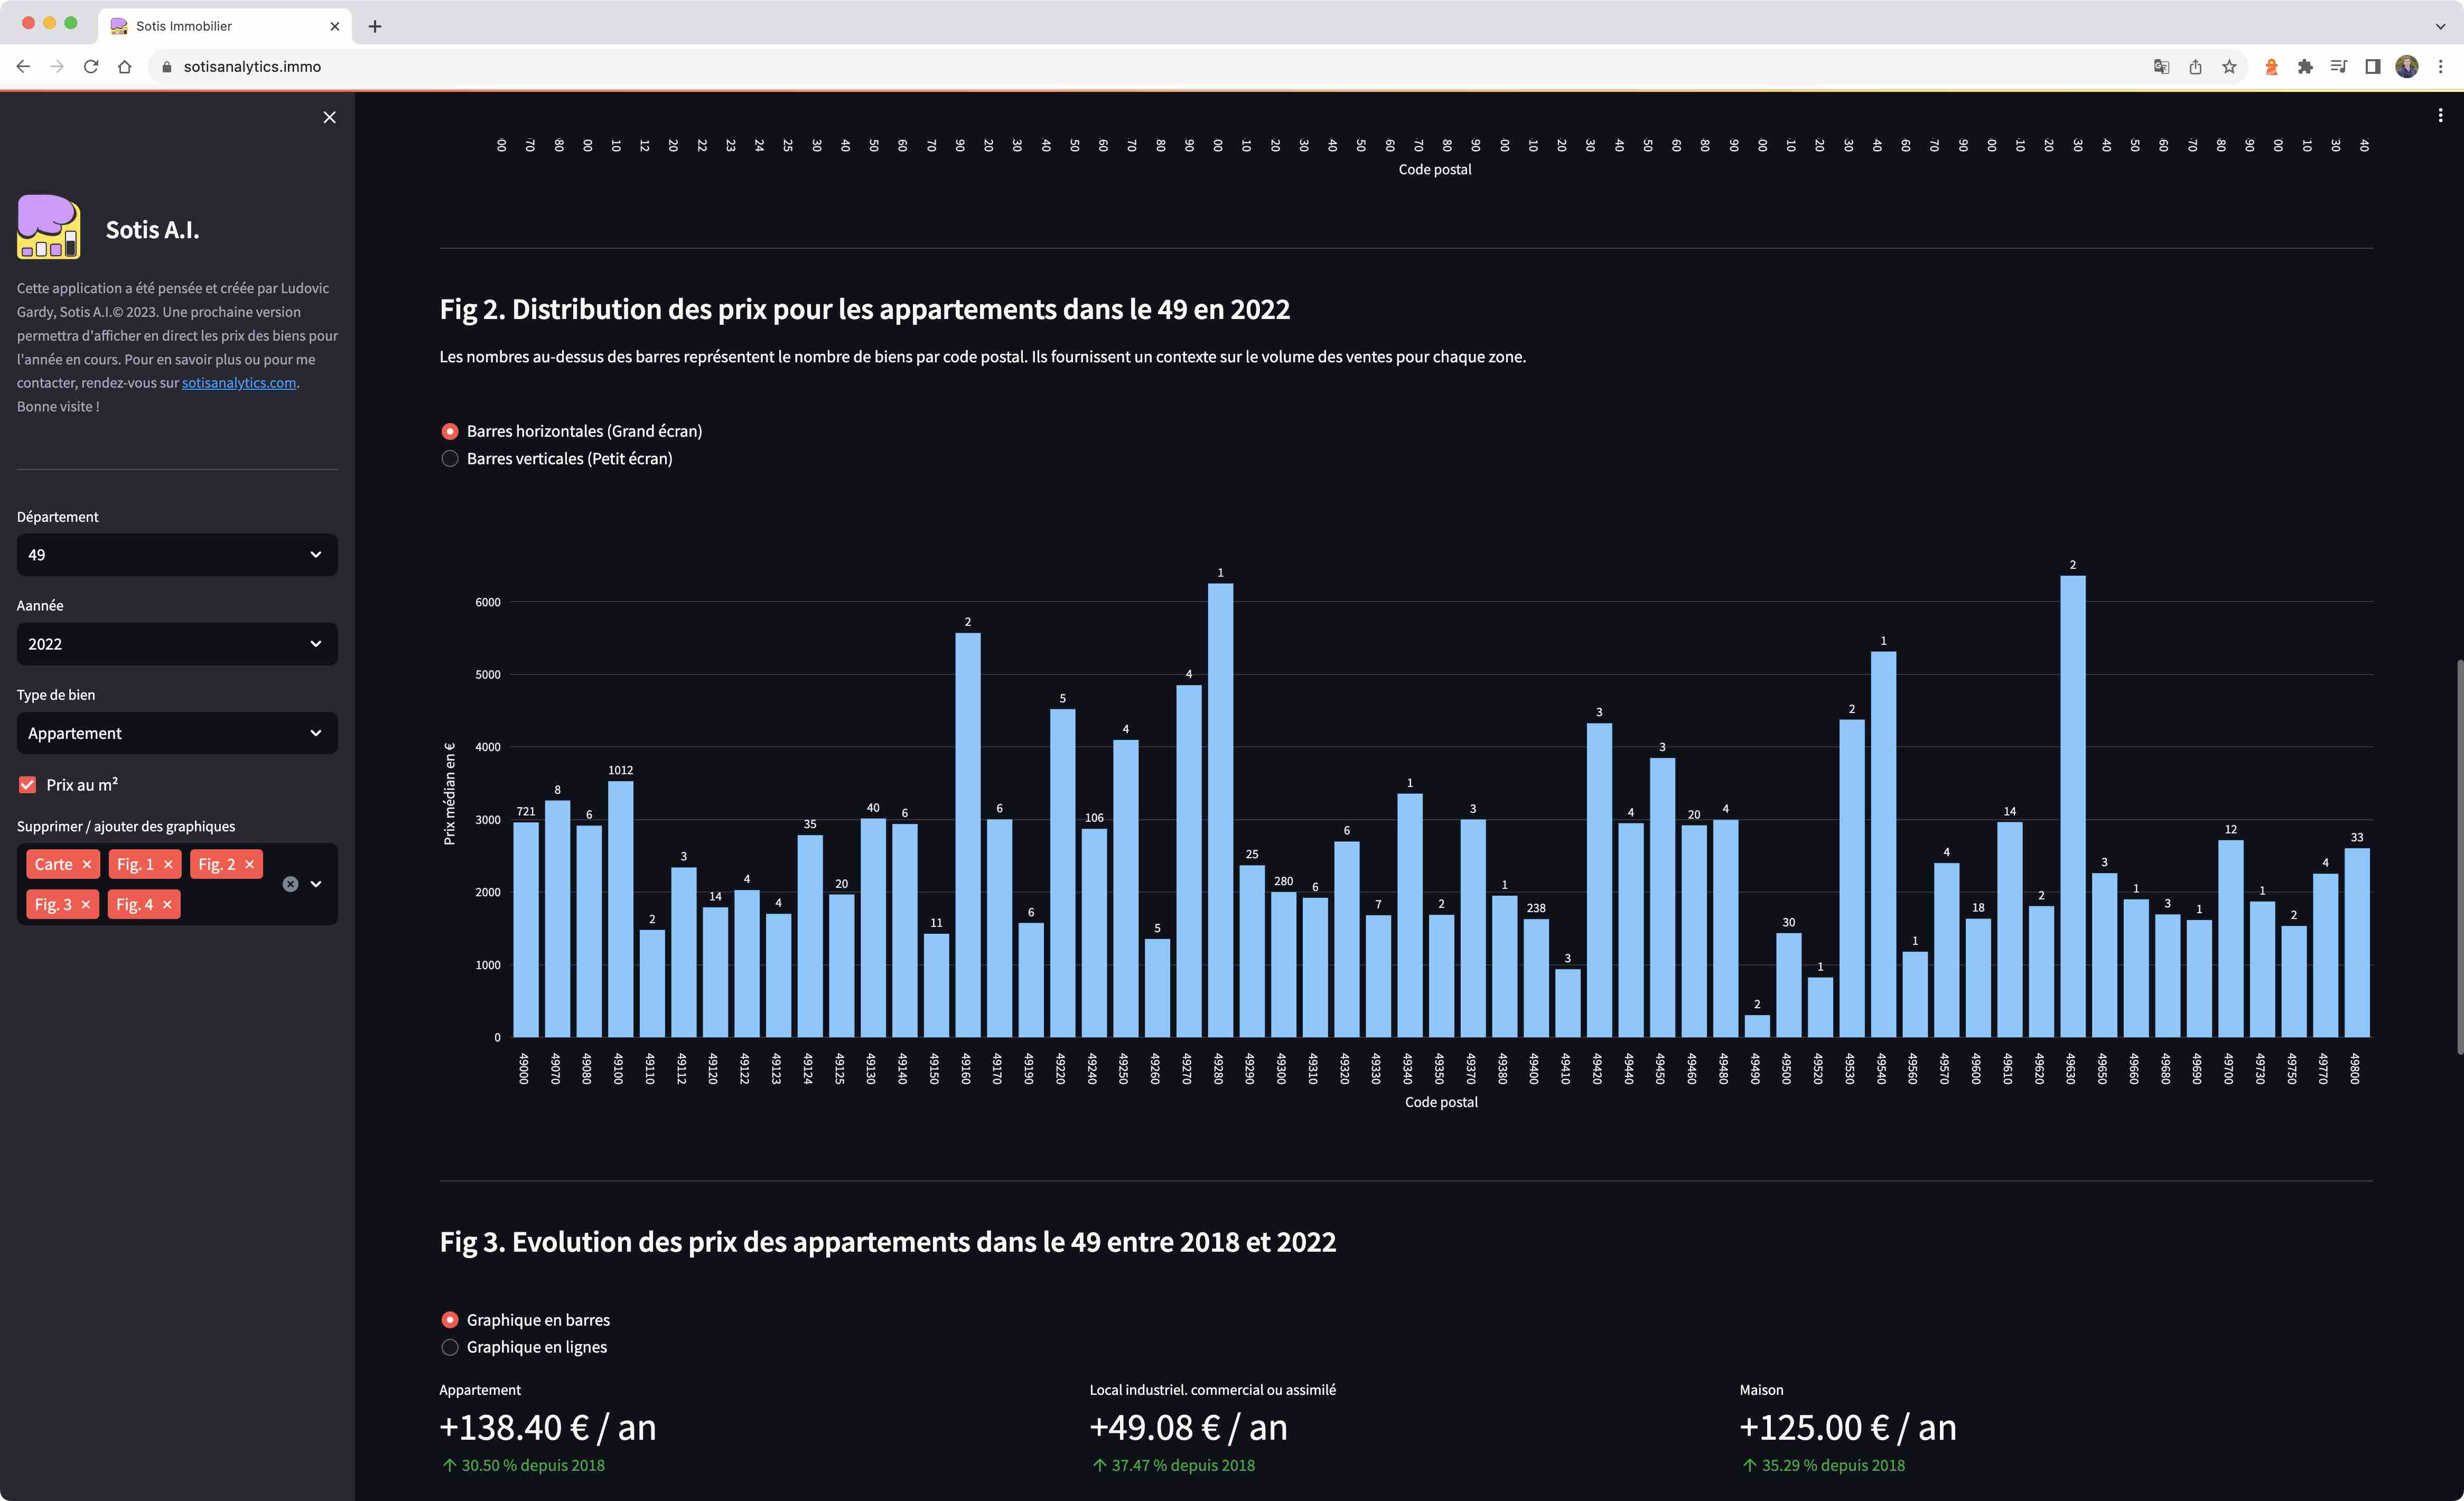Click the browser reload page icon

tap(91, 66)
